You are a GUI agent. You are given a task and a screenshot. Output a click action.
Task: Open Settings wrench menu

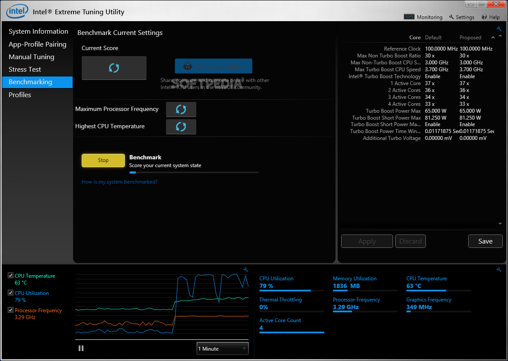[462, 17]
